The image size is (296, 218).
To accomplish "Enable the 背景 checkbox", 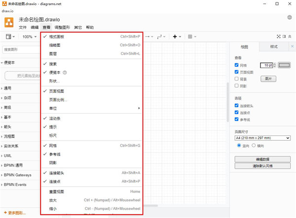I will [236, 79].
